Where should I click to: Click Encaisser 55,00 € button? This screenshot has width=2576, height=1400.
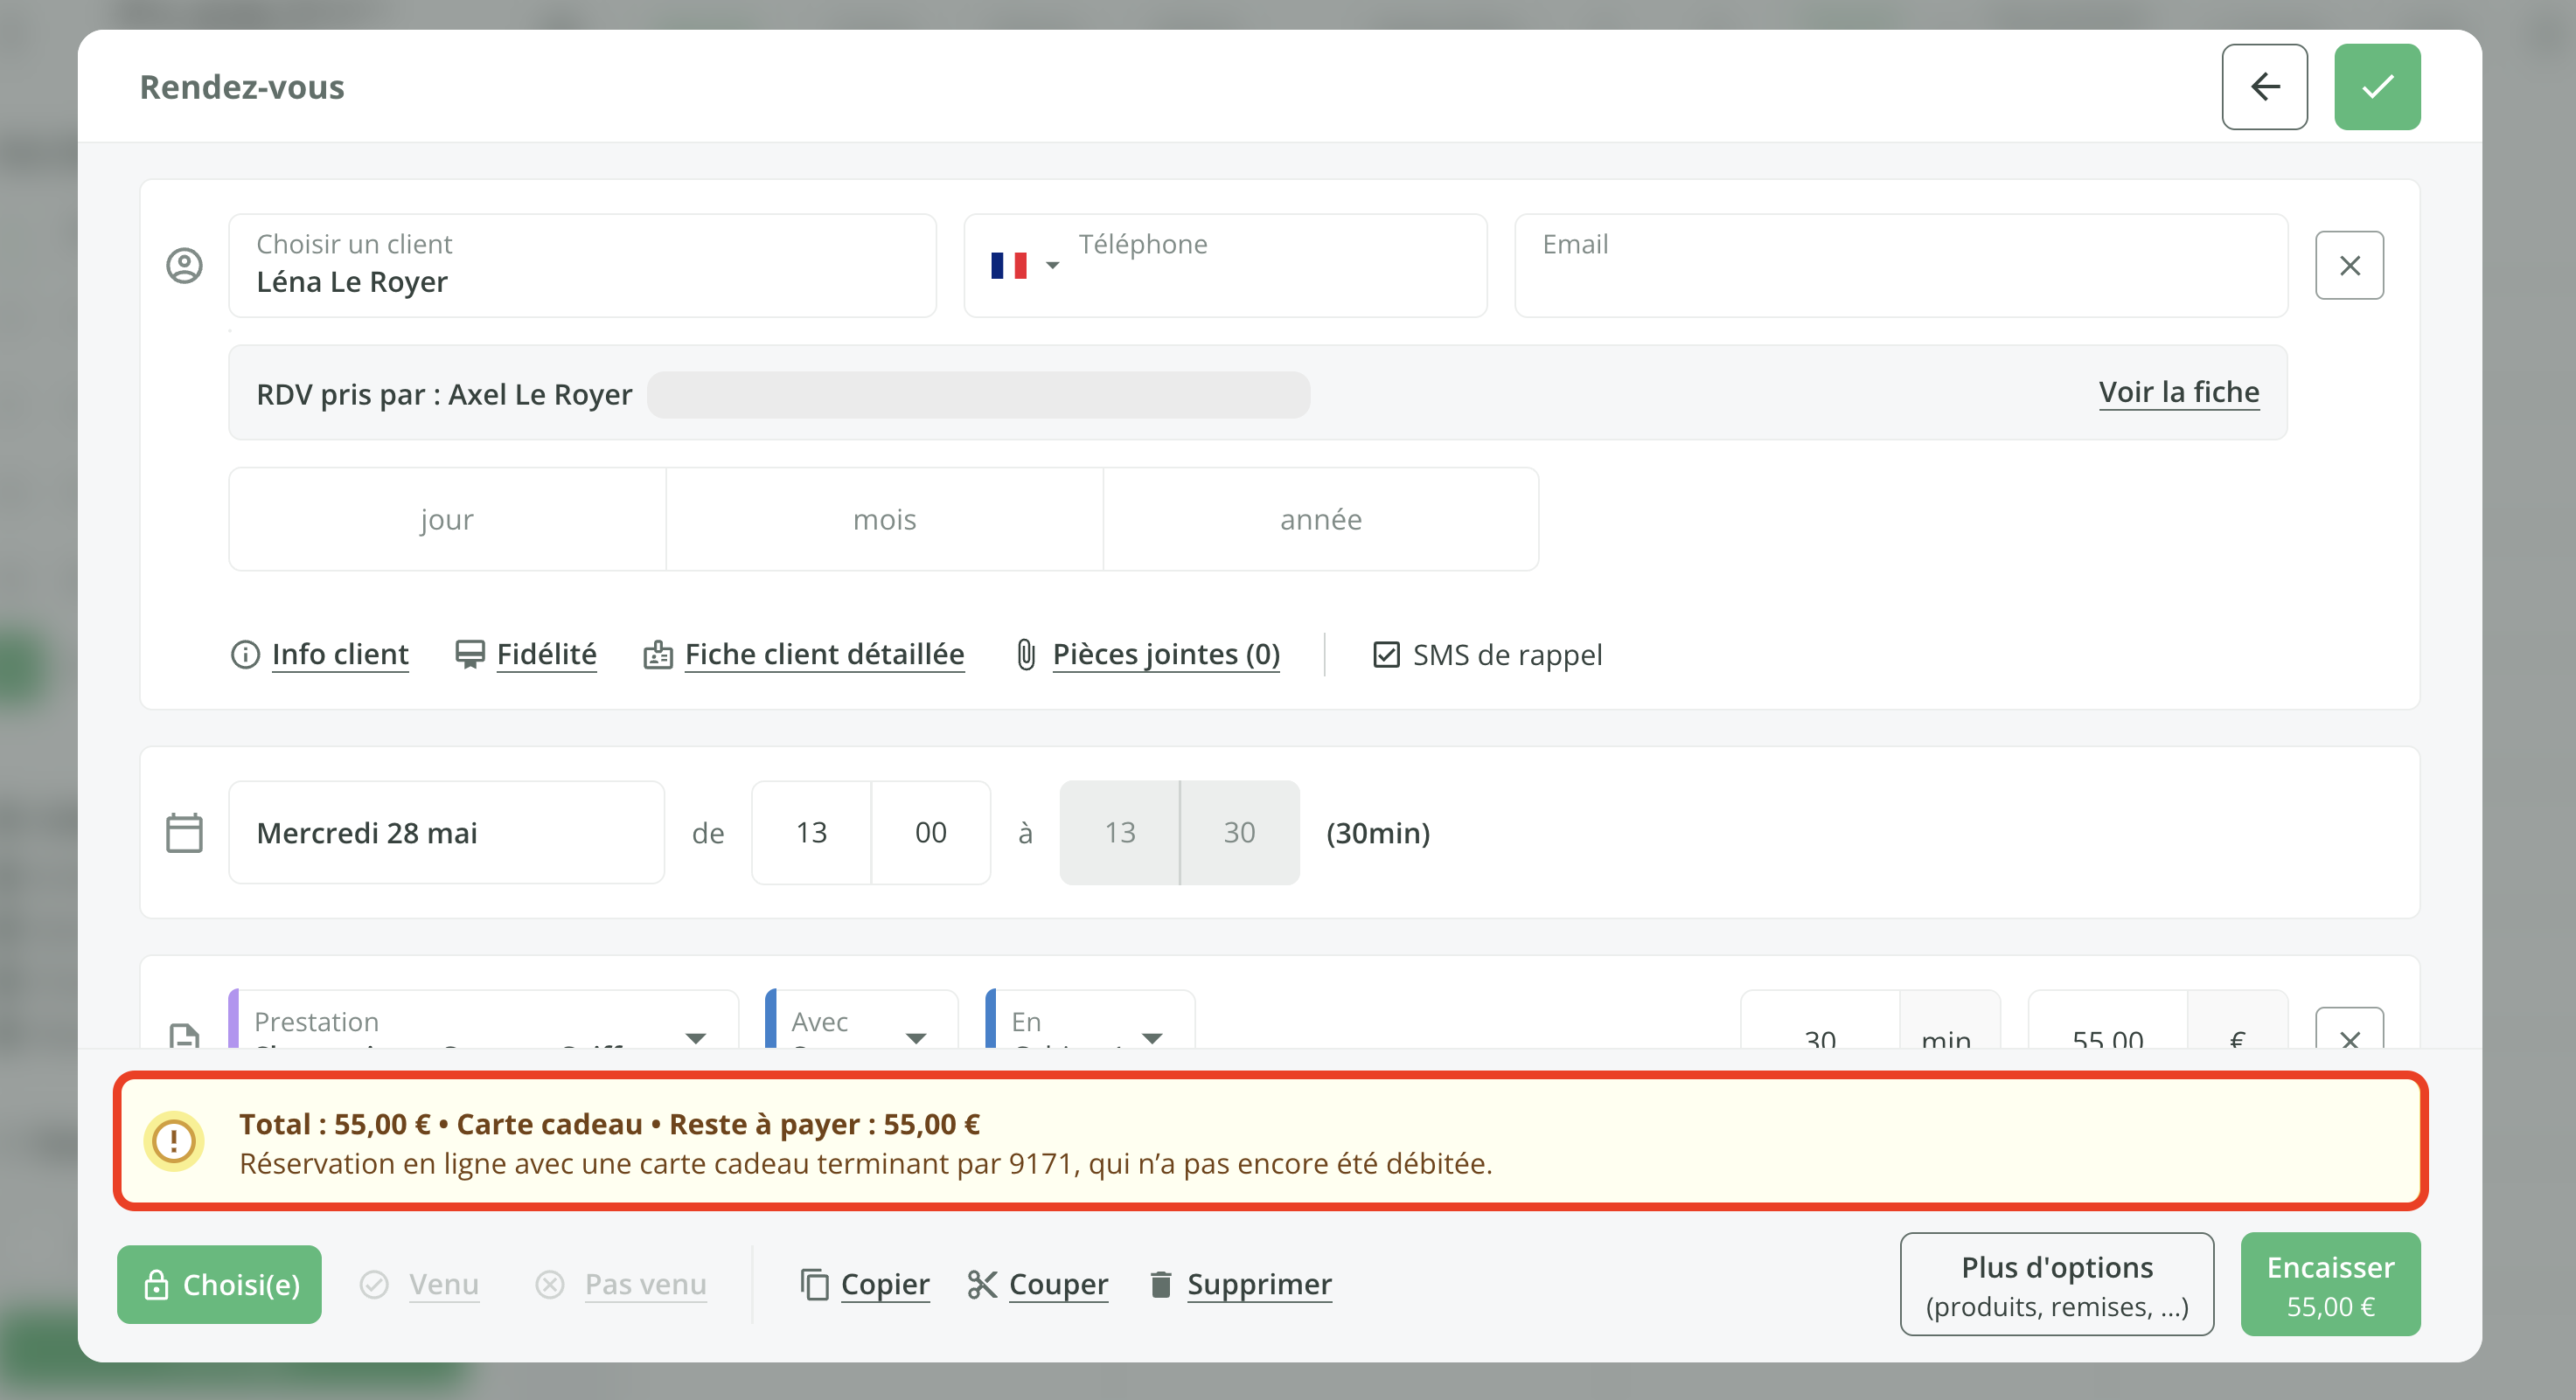[2329, 1284]
